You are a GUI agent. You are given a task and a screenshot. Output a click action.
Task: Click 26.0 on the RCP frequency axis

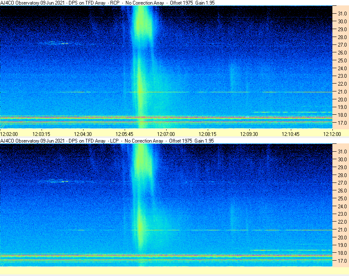click(x=342, y=52)
